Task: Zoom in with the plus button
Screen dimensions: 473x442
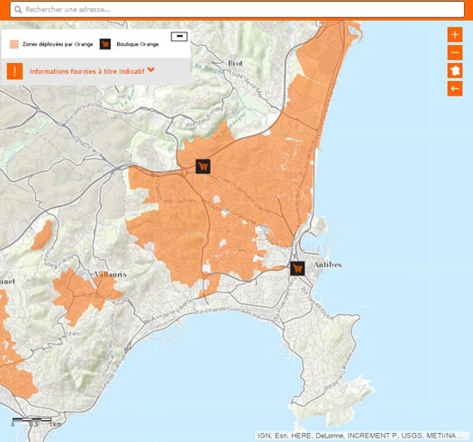Action: (455, 35)
